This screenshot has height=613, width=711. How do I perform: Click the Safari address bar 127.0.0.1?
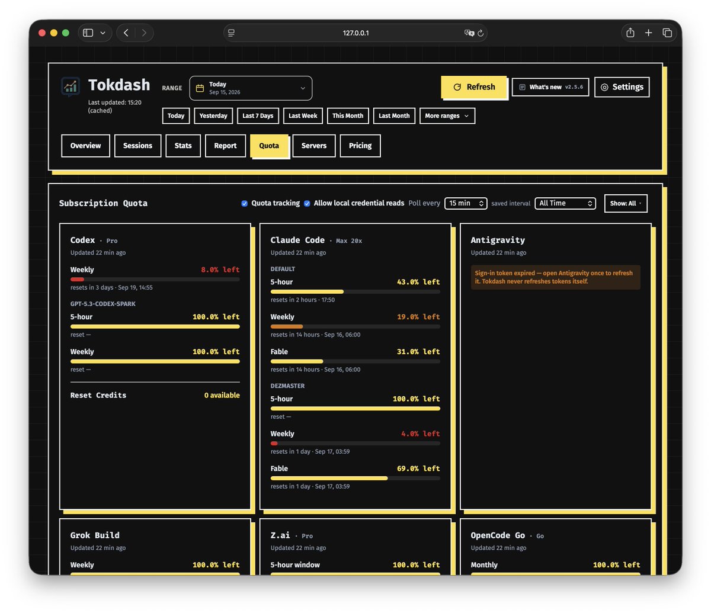click(355, 33)
